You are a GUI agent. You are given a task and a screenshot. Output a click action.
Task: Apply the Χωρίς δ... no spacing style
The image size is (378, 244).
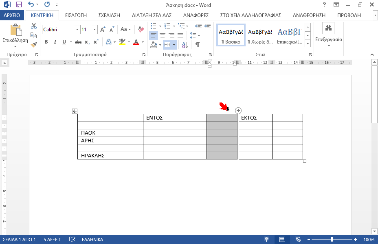(x=260, y=35)
